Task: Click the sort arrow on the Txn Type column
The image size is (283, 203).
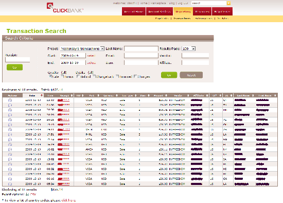Action: [135, 95]
